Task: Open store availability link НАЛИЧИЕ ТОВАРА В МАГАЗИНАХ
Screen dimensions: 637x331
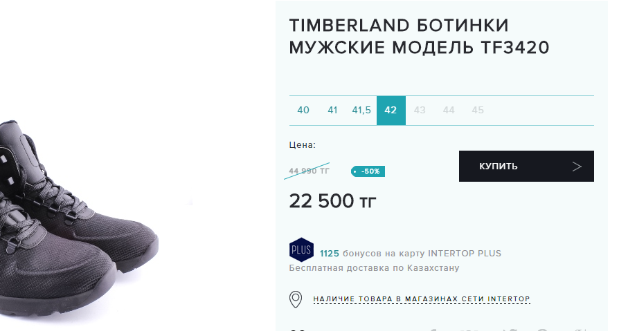Action: tap(421, 299)
